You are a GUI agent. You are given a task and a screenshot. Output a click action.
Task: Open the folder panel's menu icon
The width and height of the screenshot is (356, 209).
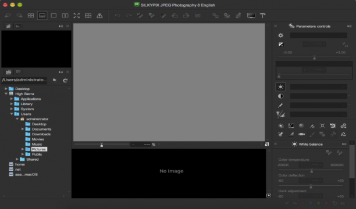[x=60, y=72]
